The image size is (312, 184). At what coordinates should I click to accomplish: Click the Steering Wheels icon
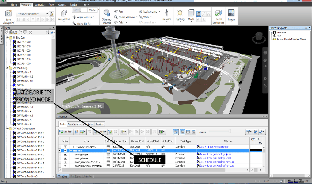[106, 13]
